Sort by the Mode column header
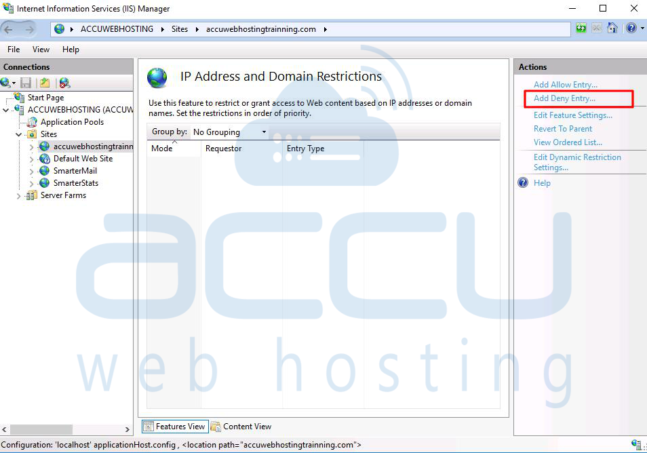647x453 pixels. pos(174,148)
